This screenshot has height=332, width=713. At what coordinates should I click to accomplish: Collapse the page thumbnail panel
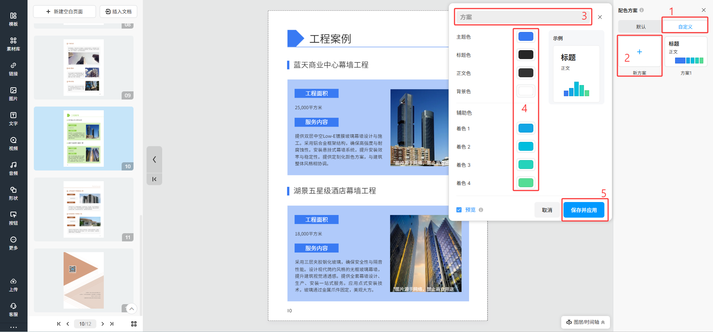coord(154,160)
